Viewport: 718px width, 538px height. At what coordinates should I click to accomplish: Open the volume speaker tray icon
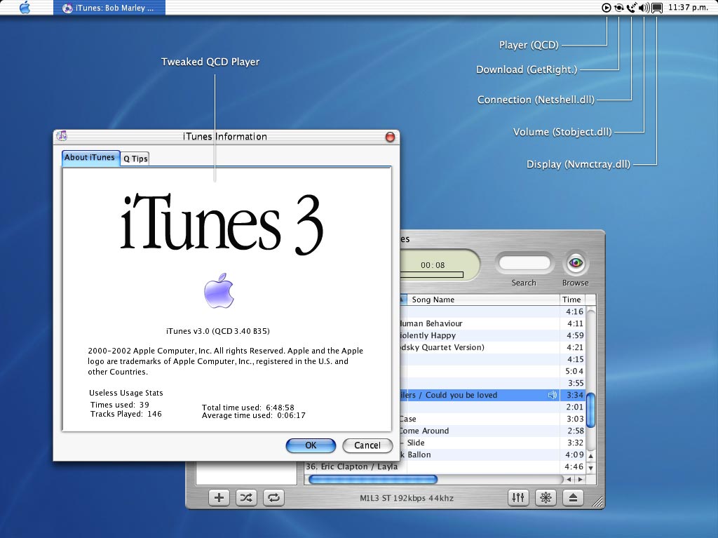644,7
